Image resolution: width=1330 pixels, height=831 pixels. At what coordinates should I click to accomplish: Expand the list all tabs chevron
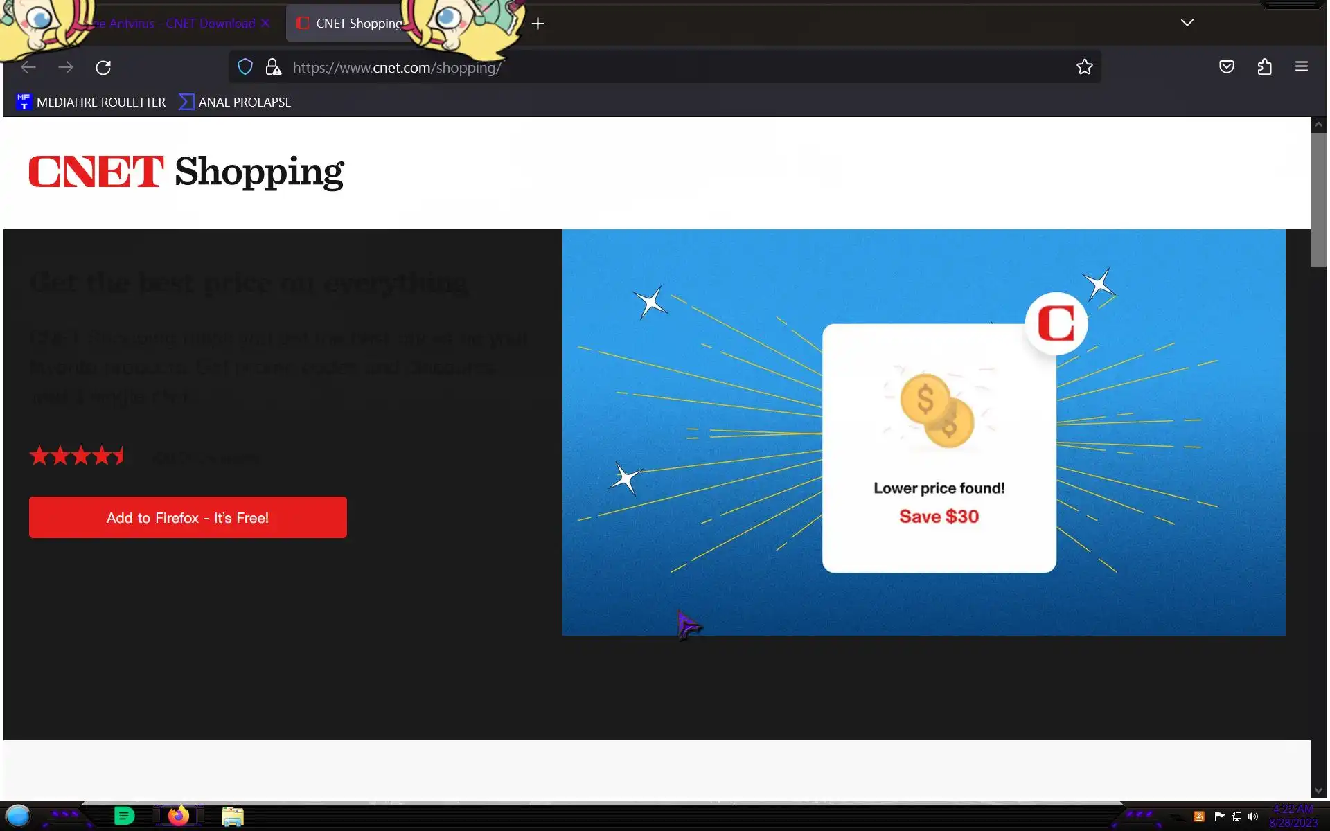[x=1187, y=23]
